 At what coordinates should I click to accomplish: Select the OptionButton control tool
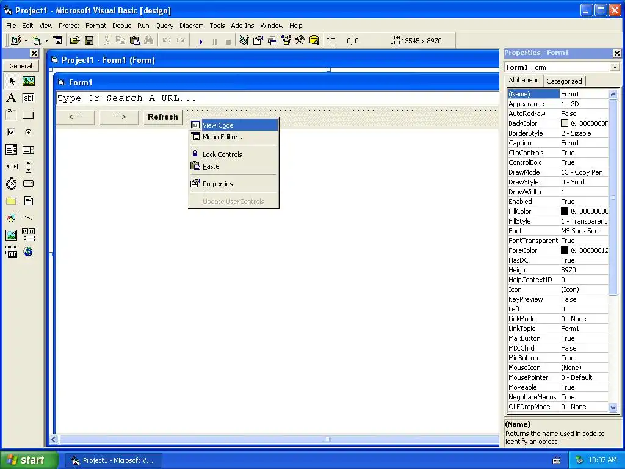(x=28, y=132)
